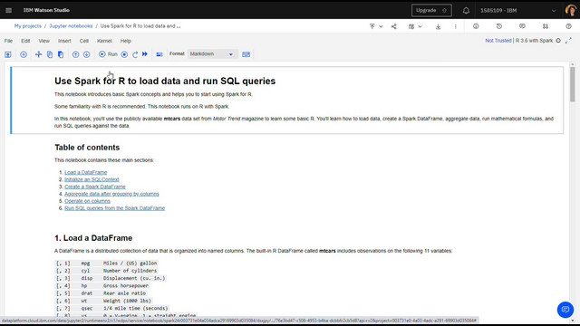Screen dimensions: 580x326
Task: Open the versions history icon
Action: (499, 26)
